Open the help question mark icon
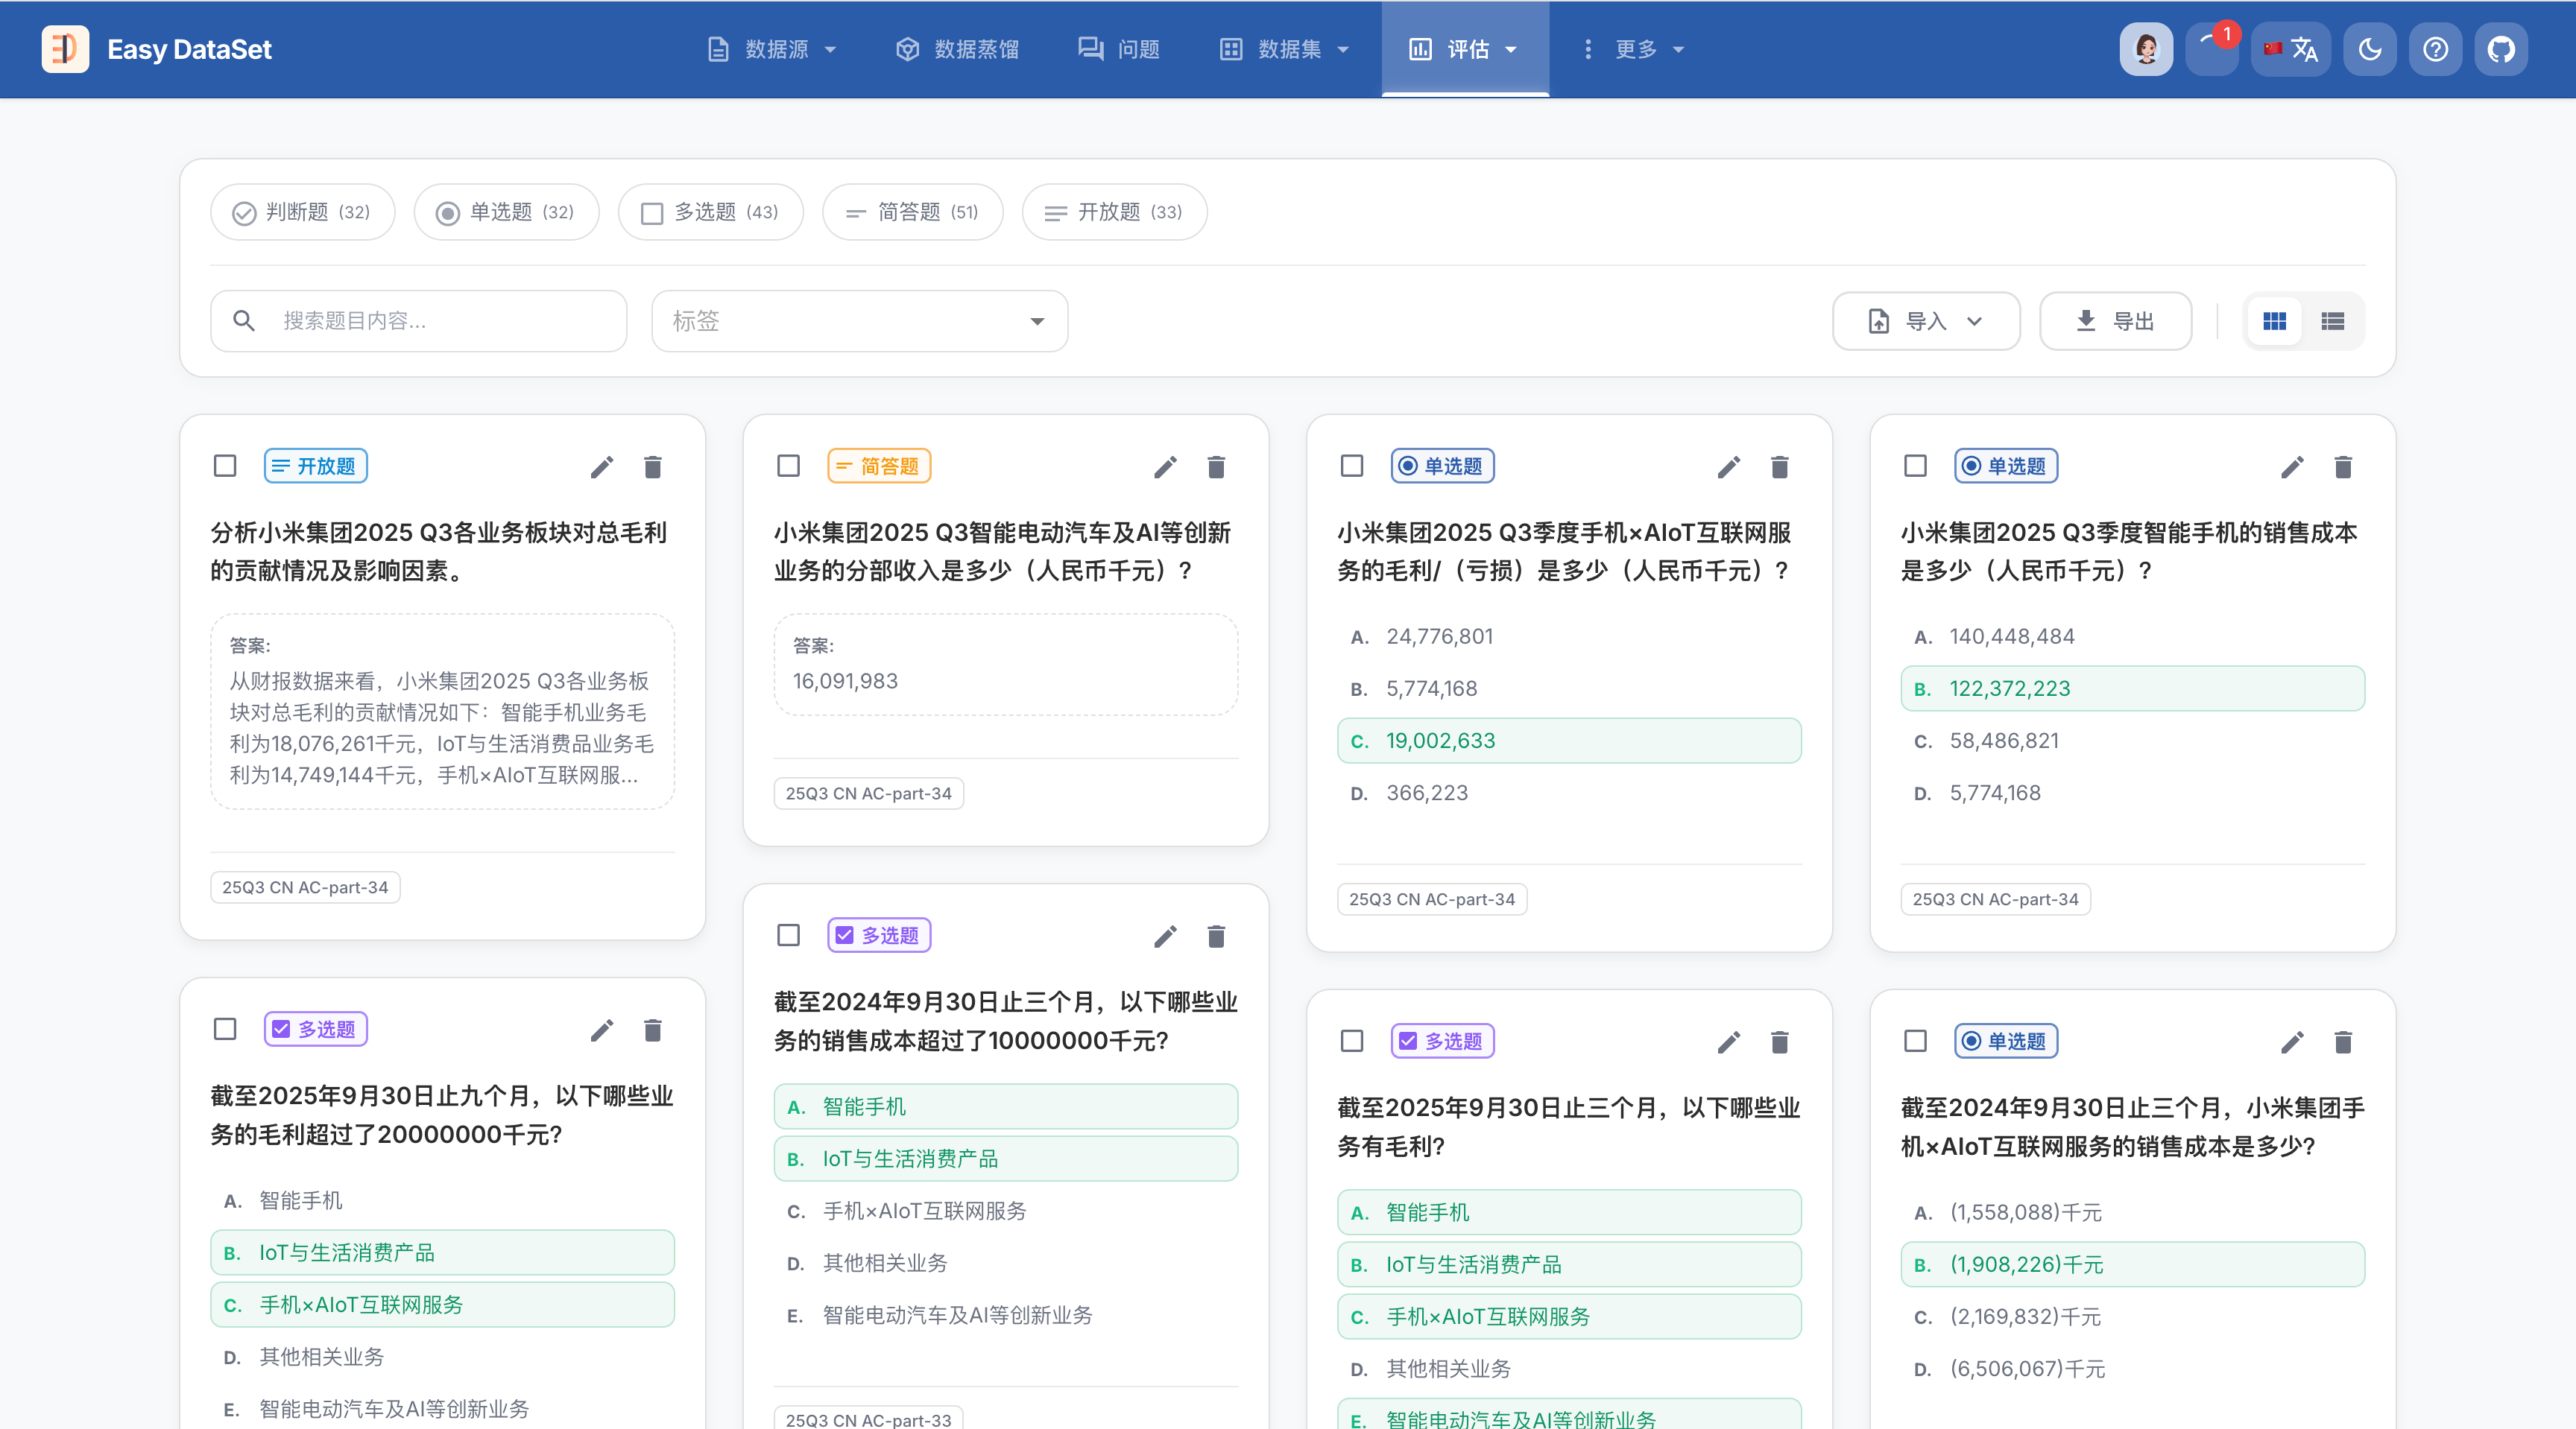 tap(2435, 49)
